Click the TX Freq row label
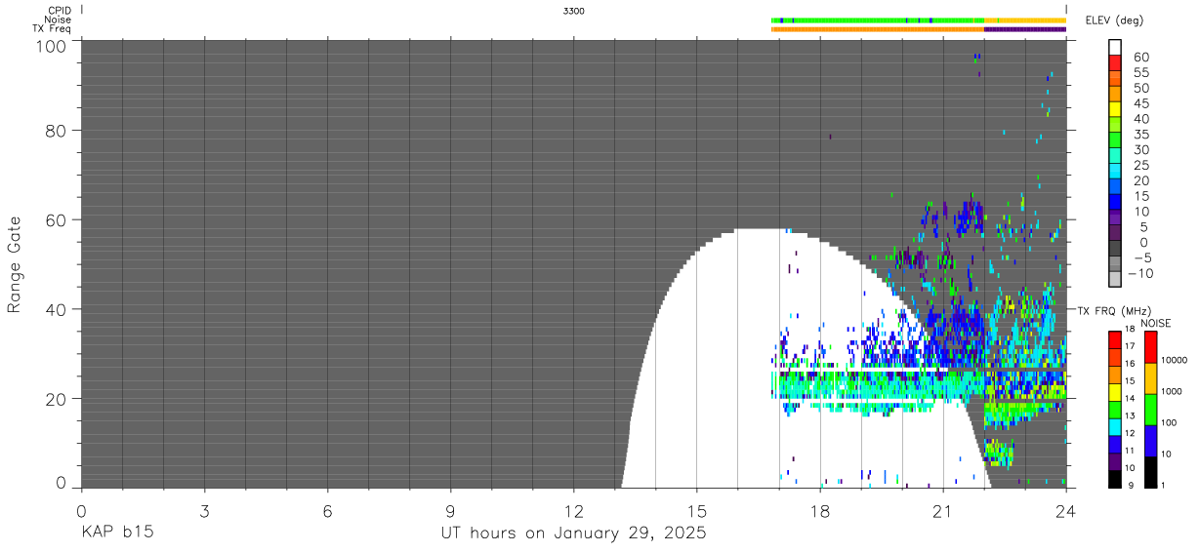 53,29
